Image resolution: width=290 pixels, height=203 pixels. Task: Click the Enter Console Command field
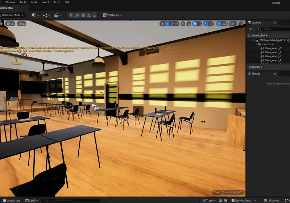point(71,200)
